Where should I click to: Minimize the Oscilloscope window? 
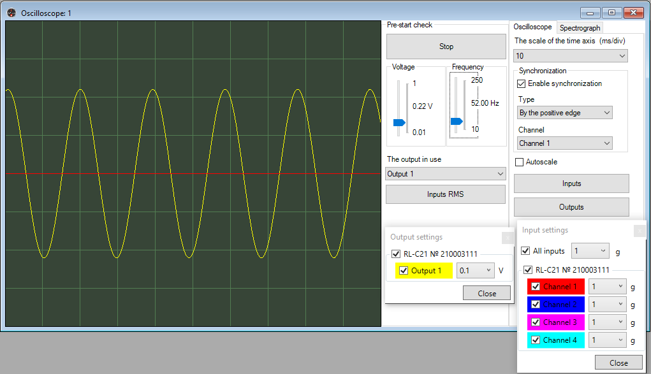tap(590, 13)
